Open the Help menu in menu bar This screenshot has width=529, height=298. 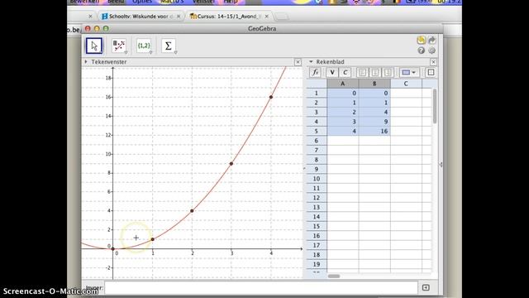(x=231, y=2)
